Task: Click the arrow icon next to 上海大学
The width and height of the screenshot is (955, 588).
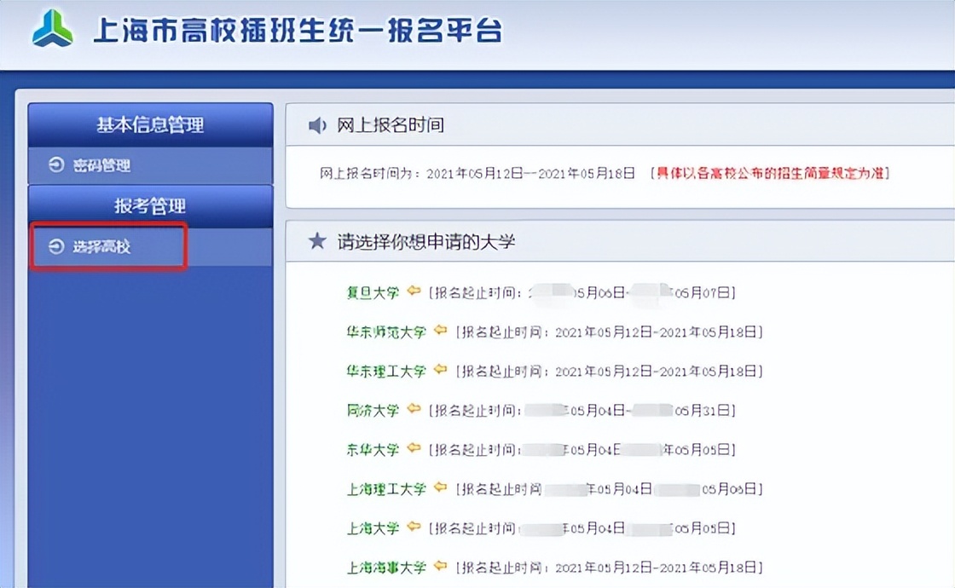Action: 414,527
